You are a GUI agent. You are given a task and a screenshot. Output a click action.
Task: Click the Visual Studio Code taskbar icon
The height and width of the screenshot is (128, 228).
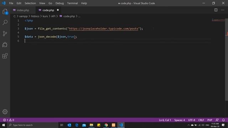coord(121,125)
